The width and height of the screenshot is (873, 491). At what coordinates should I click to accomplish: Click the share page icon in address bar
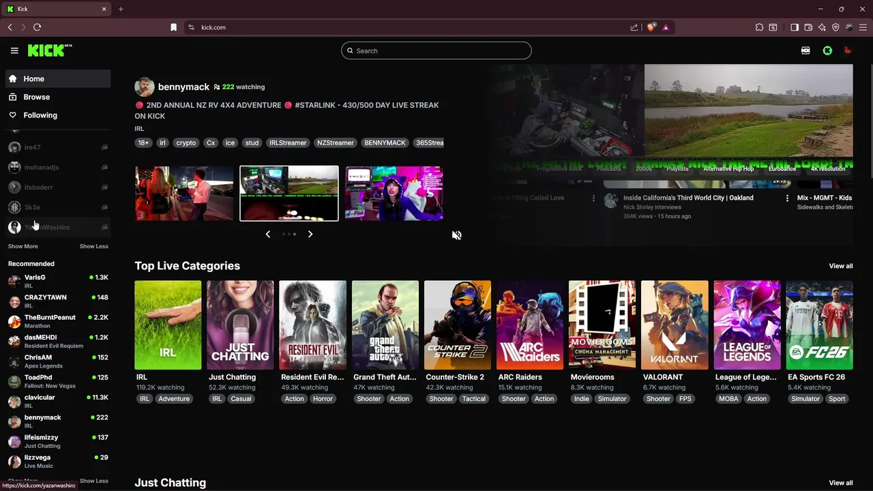(x=634, y=27)
